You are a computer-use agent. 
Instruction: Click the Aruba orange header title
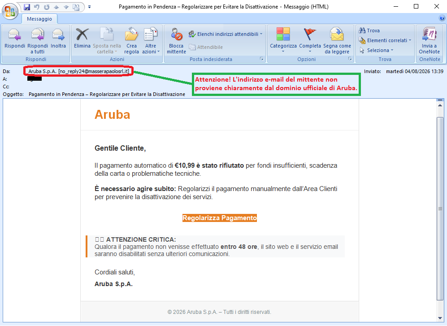coord(113,115)
